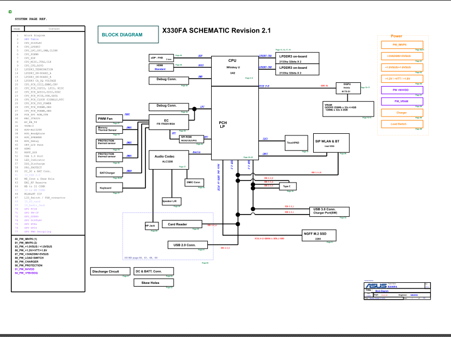Click the TouchPad block

pyautogui.click(x=294, y=142)
